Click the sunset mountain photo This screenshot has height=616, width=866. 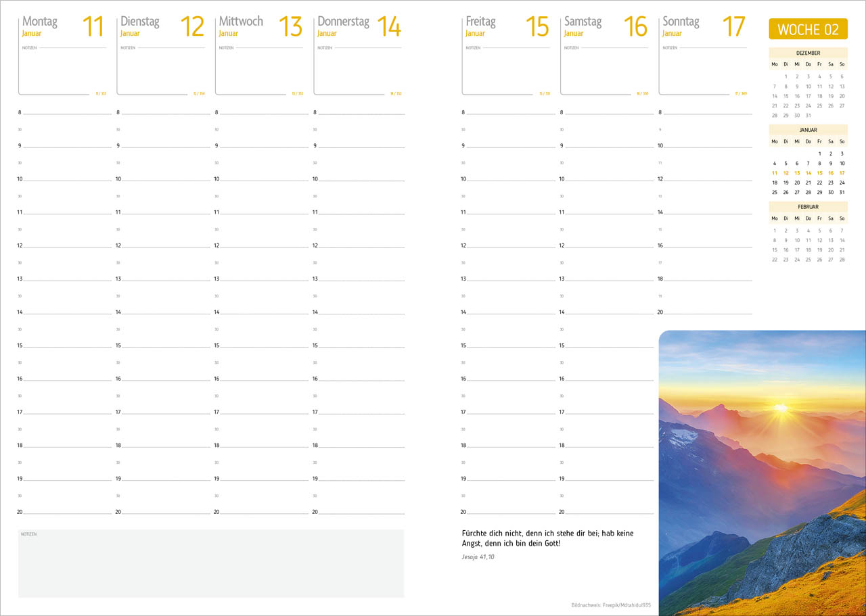click(x=762, y=473)
